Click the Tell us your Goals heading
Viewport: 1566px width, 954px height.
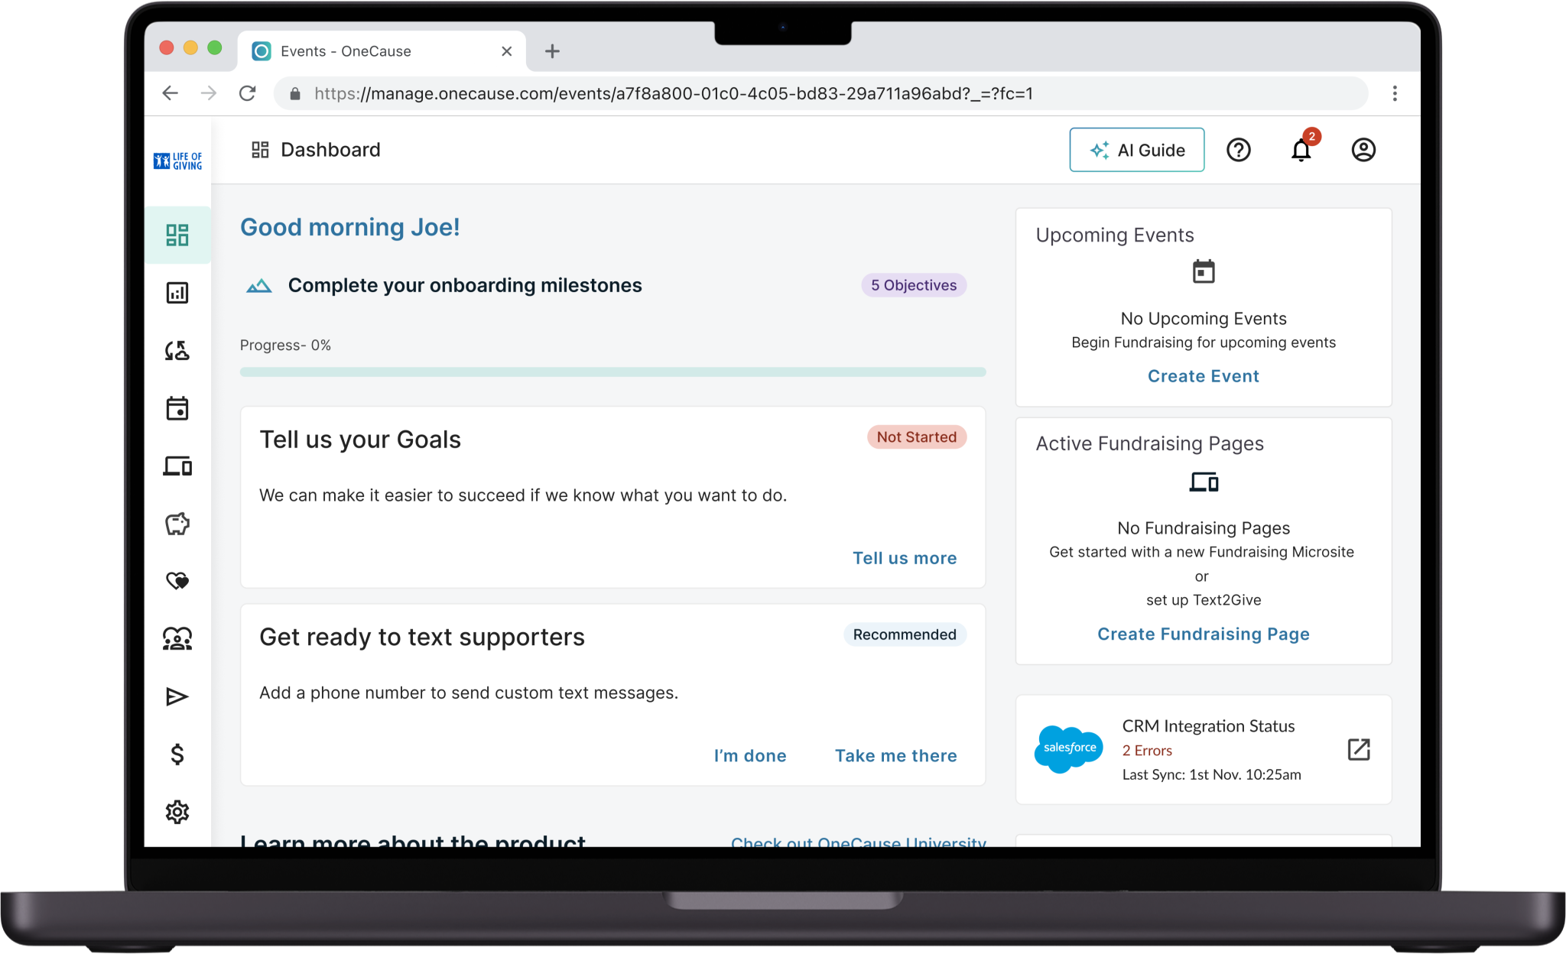tap(360, 440)
